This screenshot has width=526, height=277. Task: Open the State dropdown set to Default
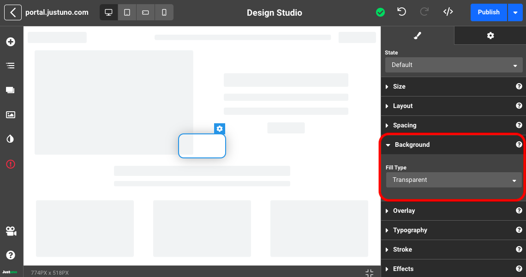(454, 65)
